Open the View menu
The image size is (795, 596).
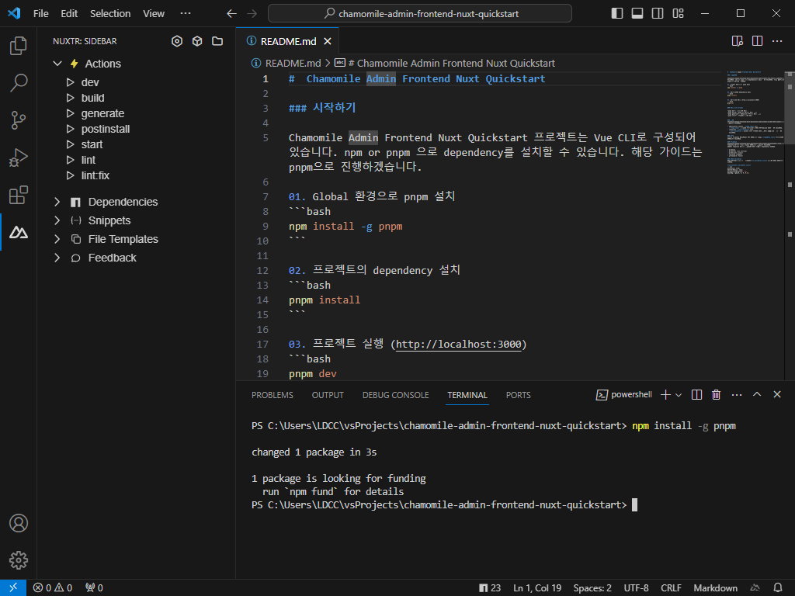tap(154, 14)
